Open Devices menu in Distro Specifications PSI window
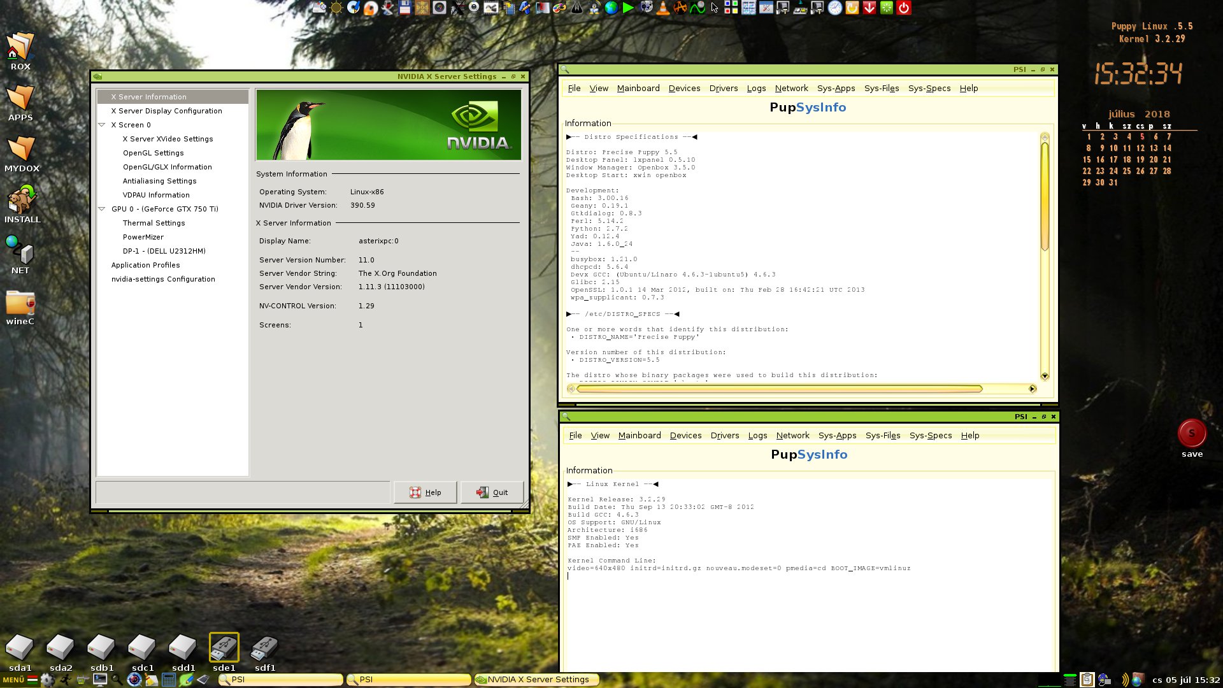 pyautogui.click(x=684, y=89)
